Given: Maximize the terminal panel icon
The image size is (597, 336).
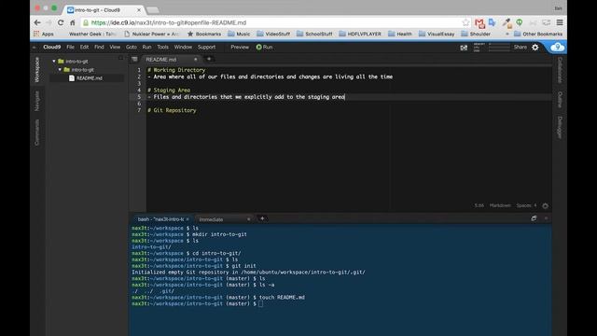Looking at the screenshot, I should coord(534,218).
